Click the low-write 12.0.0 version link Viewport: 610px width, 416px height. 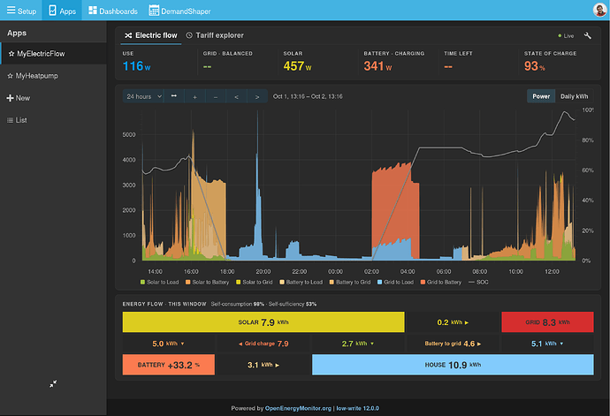[357, 408]
